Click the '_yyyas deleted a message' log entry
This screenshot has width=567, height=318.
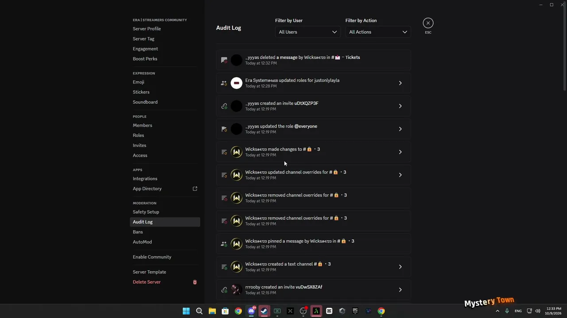[x=314, y=60]
